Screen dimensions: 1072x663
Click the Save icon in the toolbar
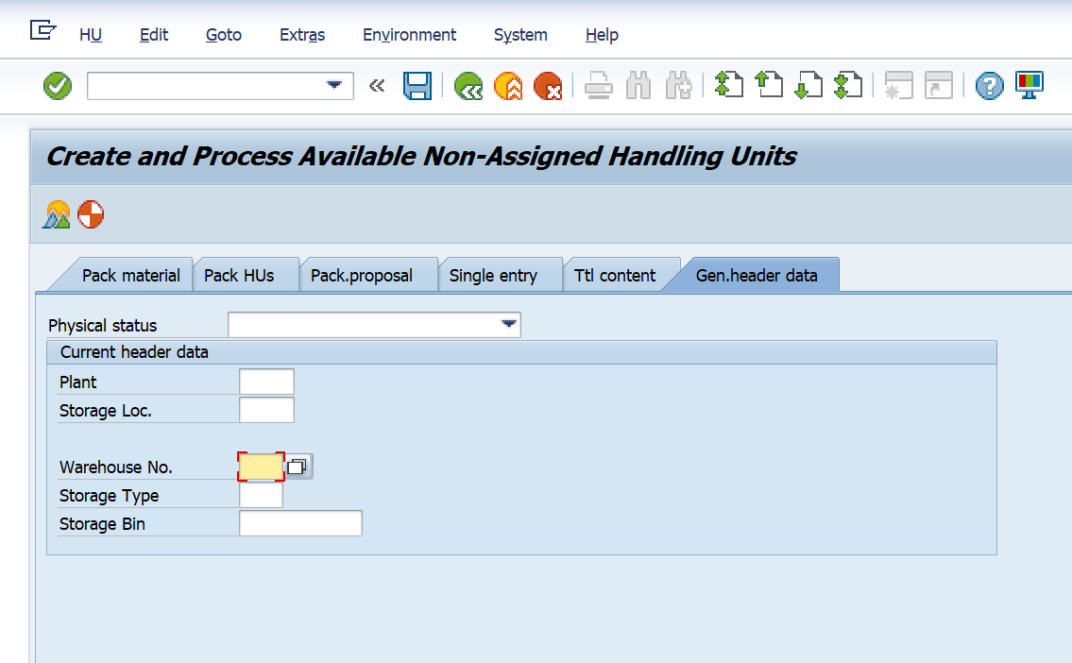[x=417, y=85]
